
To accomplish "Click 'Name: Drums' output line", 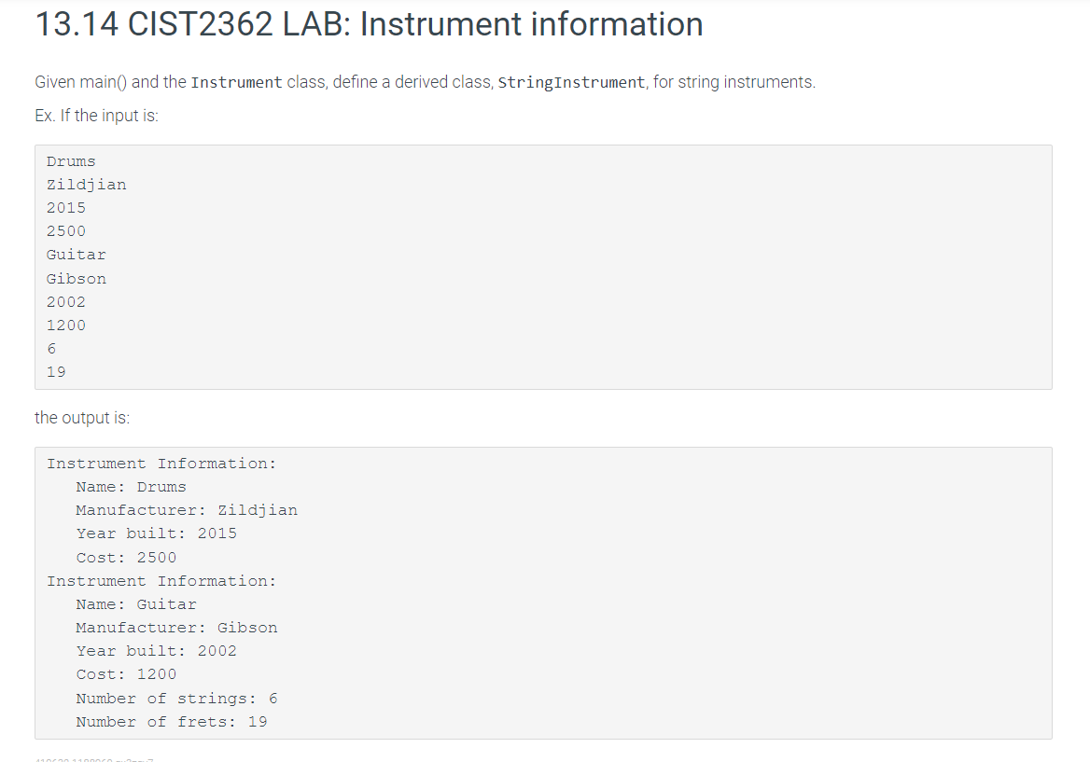I will (x=131, y=487).
